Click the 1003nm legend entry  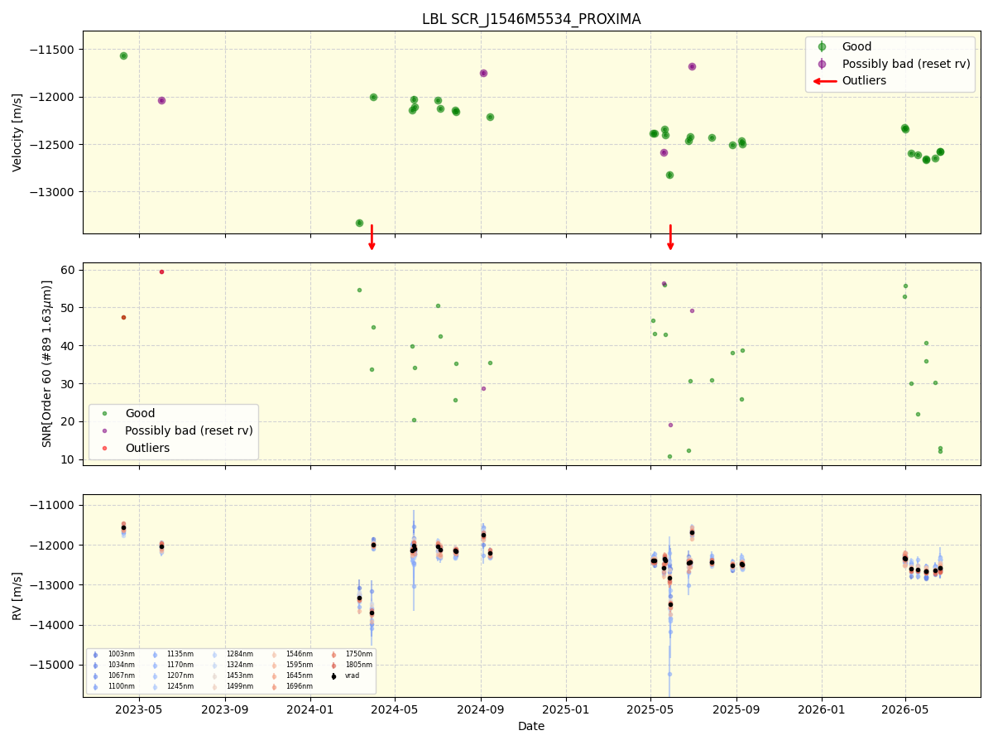pyautogui.click(x=121, y=654)
